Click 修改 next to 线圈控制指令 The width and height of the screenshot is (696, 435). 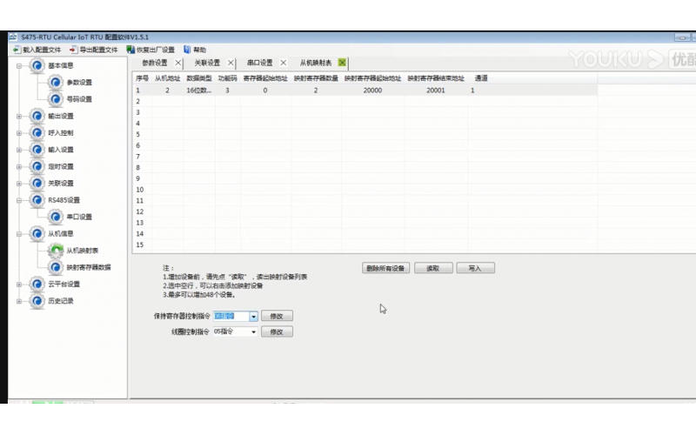click(x=277, y=332)
